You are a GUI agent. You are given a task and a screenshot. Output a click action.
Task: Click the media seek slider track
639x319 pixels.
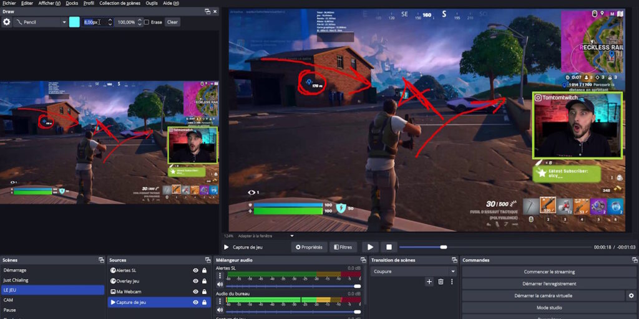pyautogui.click(x=495, y=247)
